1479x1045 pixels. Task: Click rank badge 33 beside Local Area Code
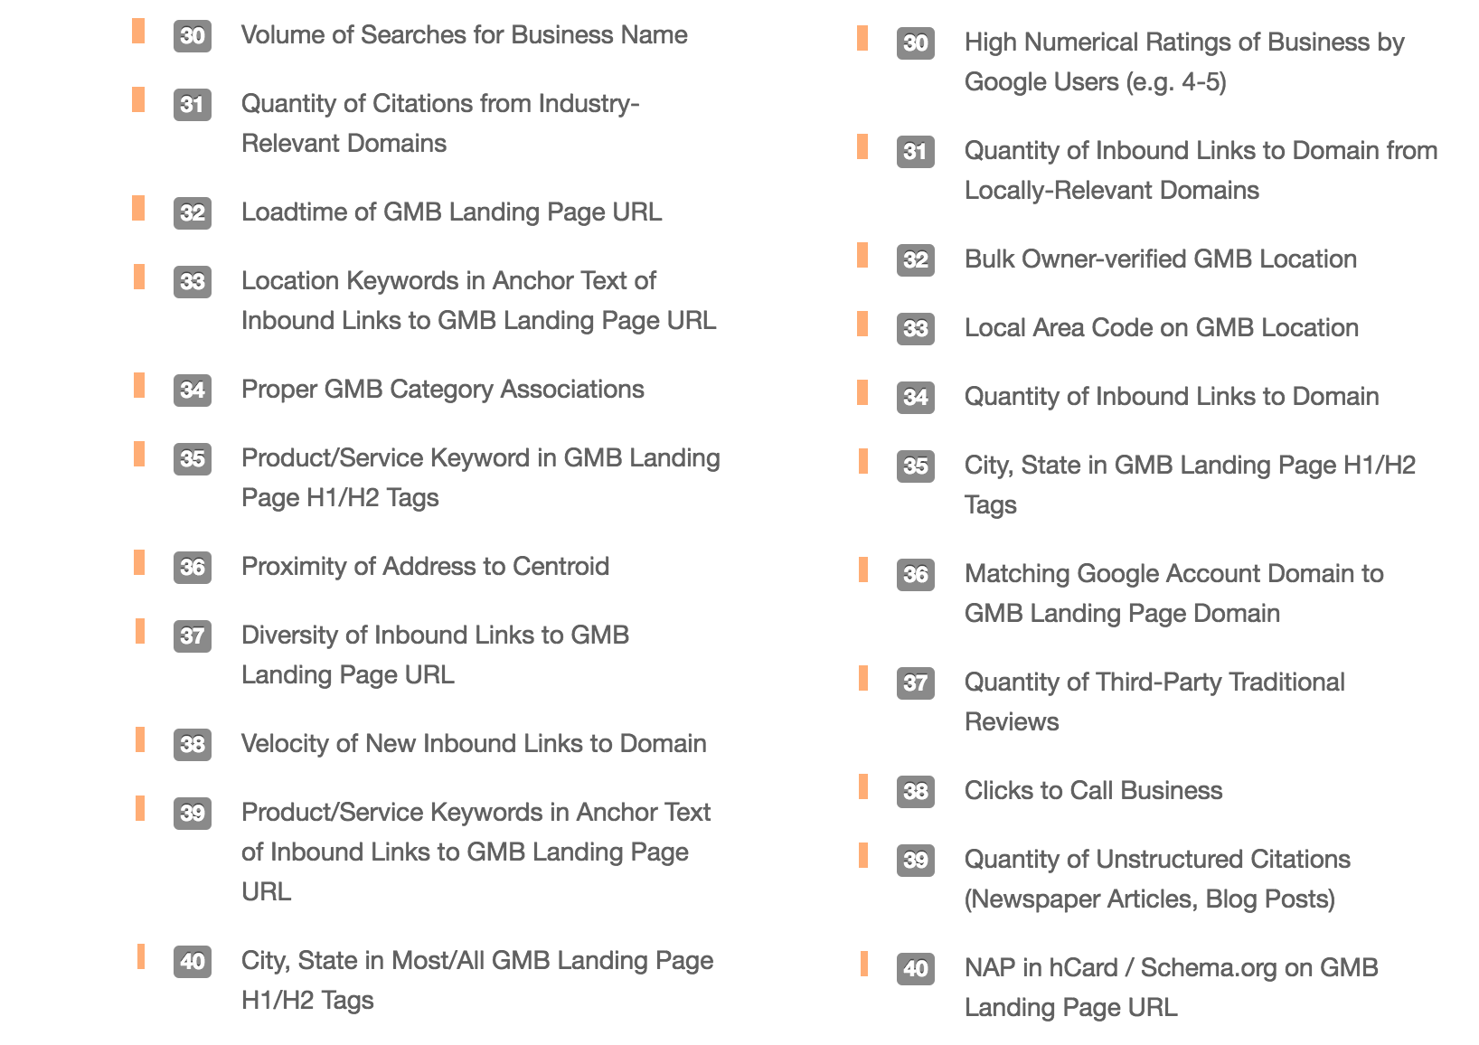click(916, 329)
